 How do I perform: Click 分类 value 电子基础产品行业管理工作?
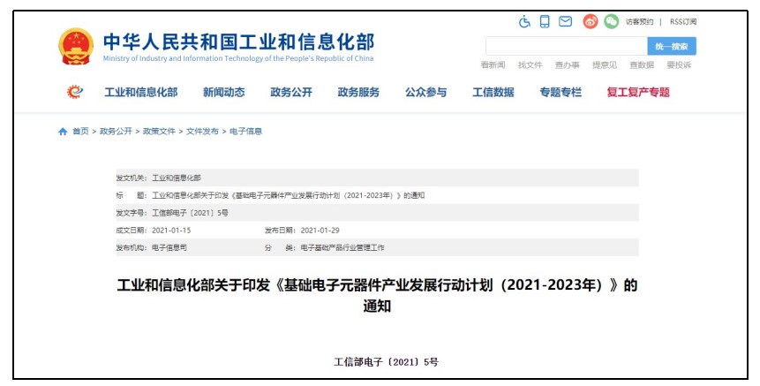pos(342,248)
